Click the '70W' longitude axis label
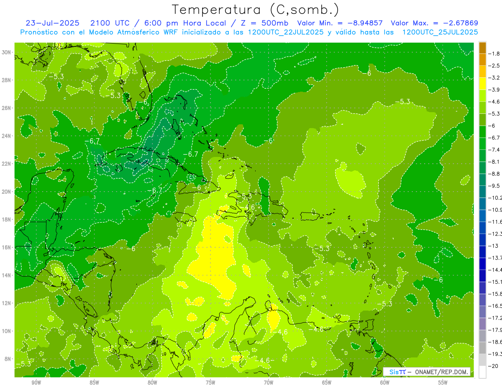 [x=269, y=383]
